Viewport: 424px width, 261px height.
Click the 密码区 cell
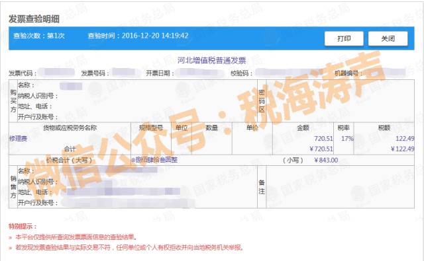pos(262,101)
